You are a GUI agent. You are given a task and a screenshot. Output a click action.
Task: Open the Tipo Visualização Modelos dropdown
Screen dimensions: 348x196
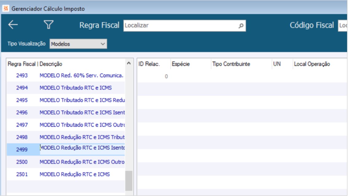pyautogui.click(x=78, y=44)
